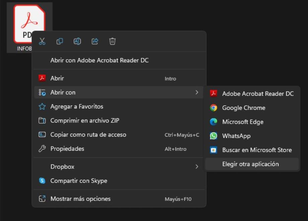Select Copiar como ruta de acceso

tap(119, 135)
